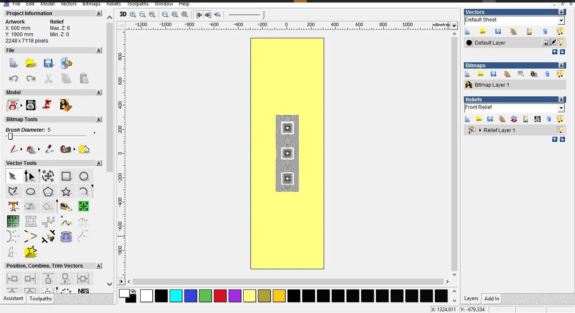Toggle Default Layer visibility light bulb

561,42
